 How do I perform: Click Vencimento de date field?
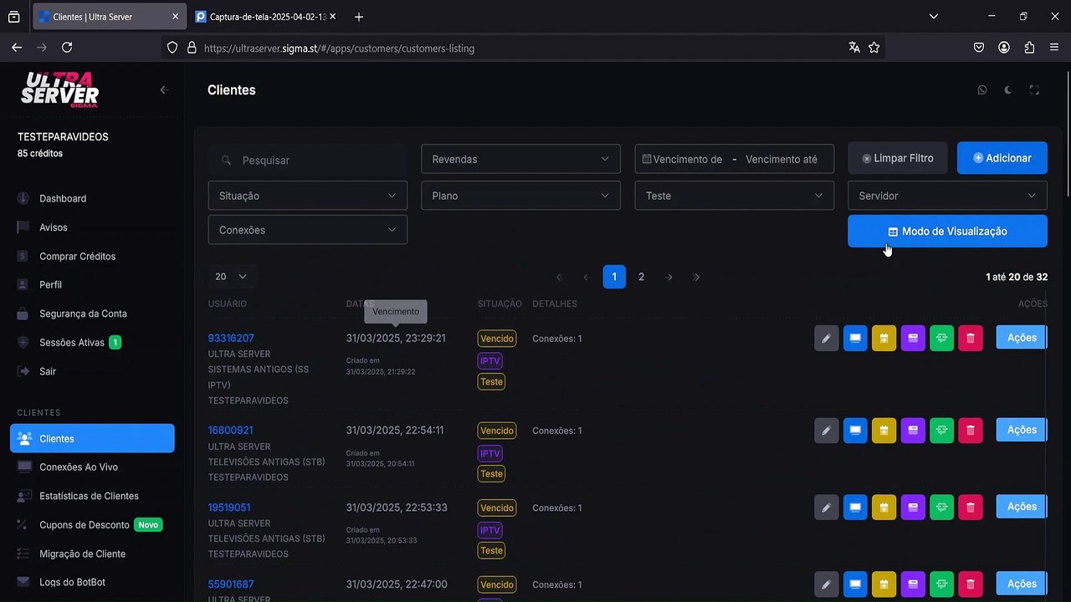click(x=688, y=159)
